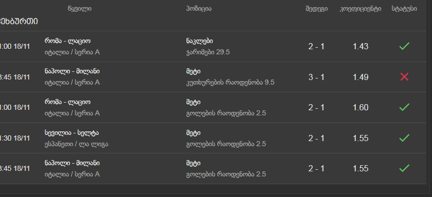
Task: Open the რომა - ლაციო match with fouls bet
Action: (67, 41)
